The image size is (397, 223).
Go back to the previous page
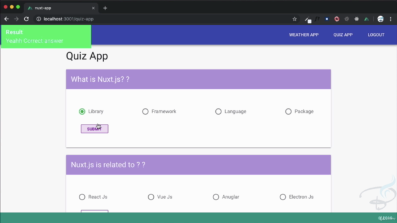point(6,19)
